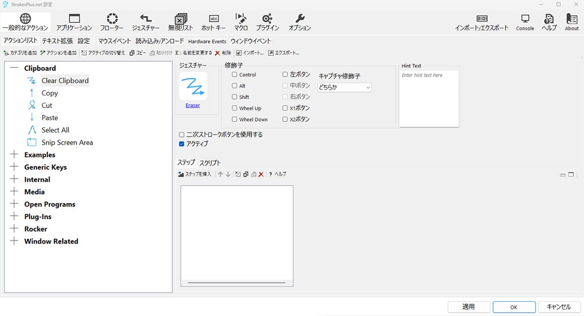Expand the Open Programs category
This screenshot has width=584, height=316.
click(x=14, y=204)
